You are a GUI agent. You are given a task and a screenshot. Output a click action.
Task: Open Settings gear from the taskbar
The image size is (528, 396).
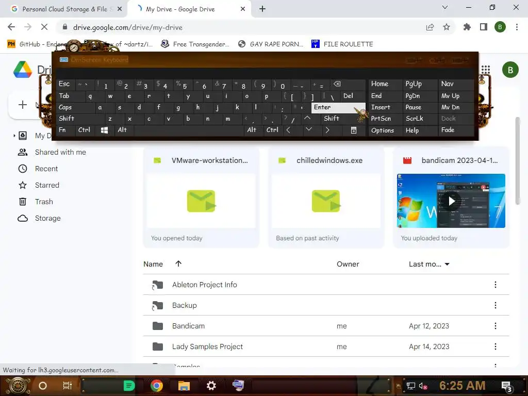(211, 385)
